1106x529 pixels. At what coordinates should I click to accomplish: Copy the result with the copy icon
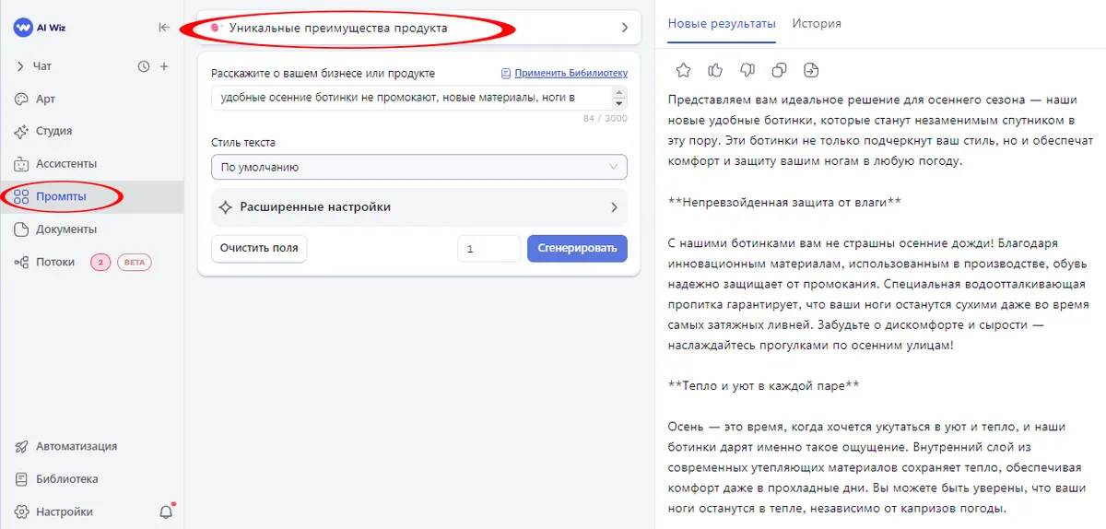tap(779, 70)
